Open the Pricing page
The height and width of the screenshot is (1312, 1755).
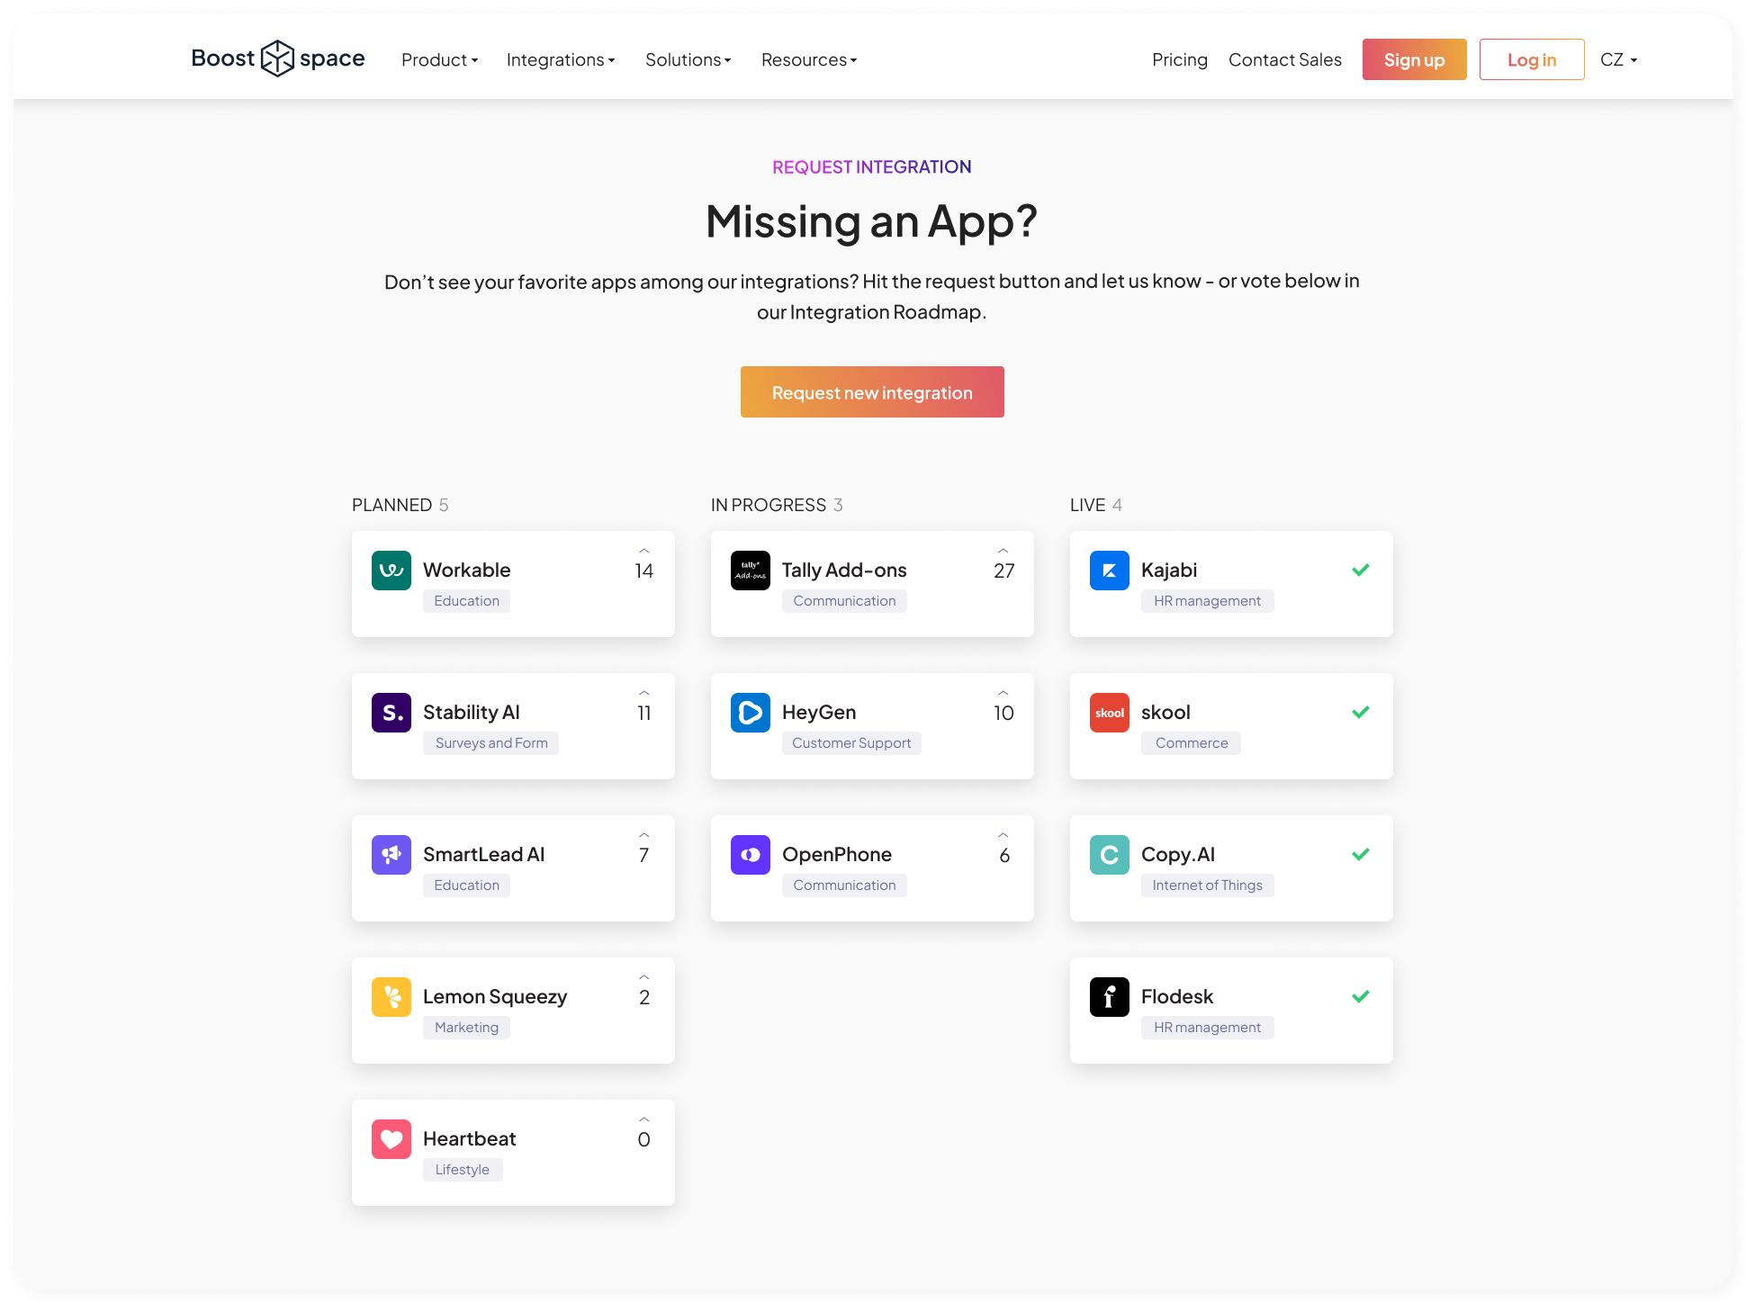1179,59
